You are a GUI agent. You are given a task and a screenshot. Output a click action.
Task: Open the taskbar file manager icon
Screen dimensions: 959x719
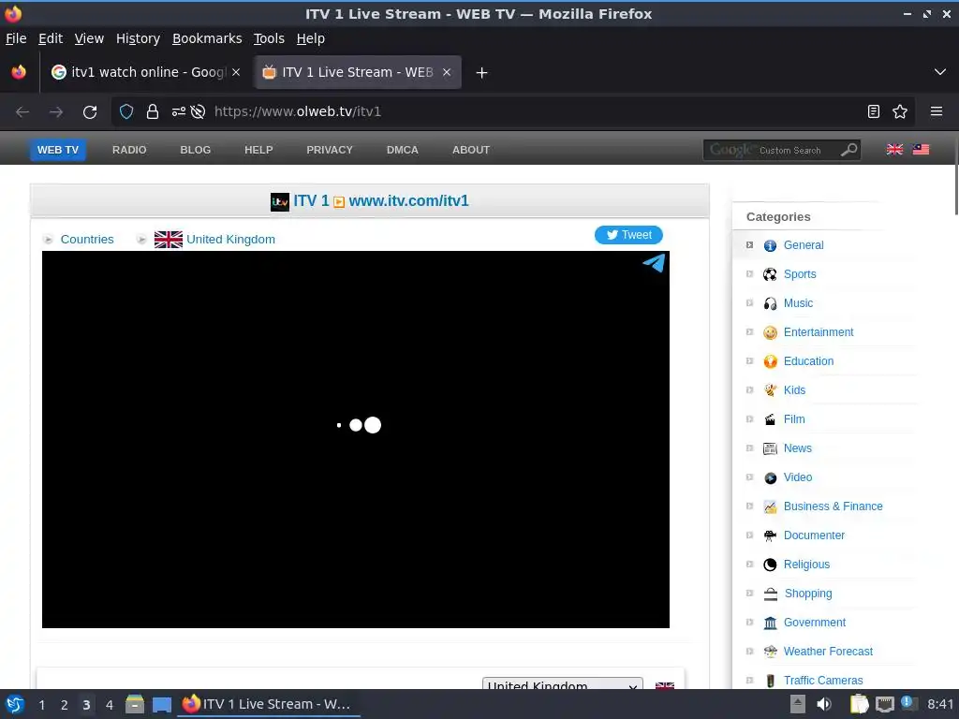click(x=135, y=704)
